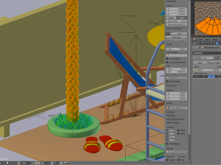This screenshot has height=165, width=221.
Task: Select Y deformation axis
Action: (204, 76)
